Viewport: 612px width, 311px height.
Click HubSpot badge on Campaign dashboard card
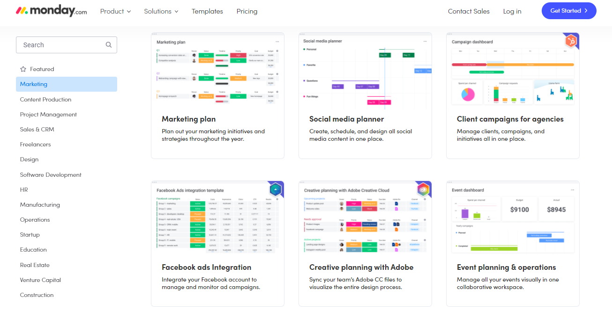coord(571,41)
